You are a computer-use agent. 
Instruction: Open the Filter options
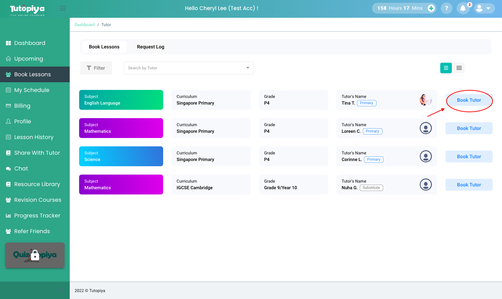tap(96, 68)
